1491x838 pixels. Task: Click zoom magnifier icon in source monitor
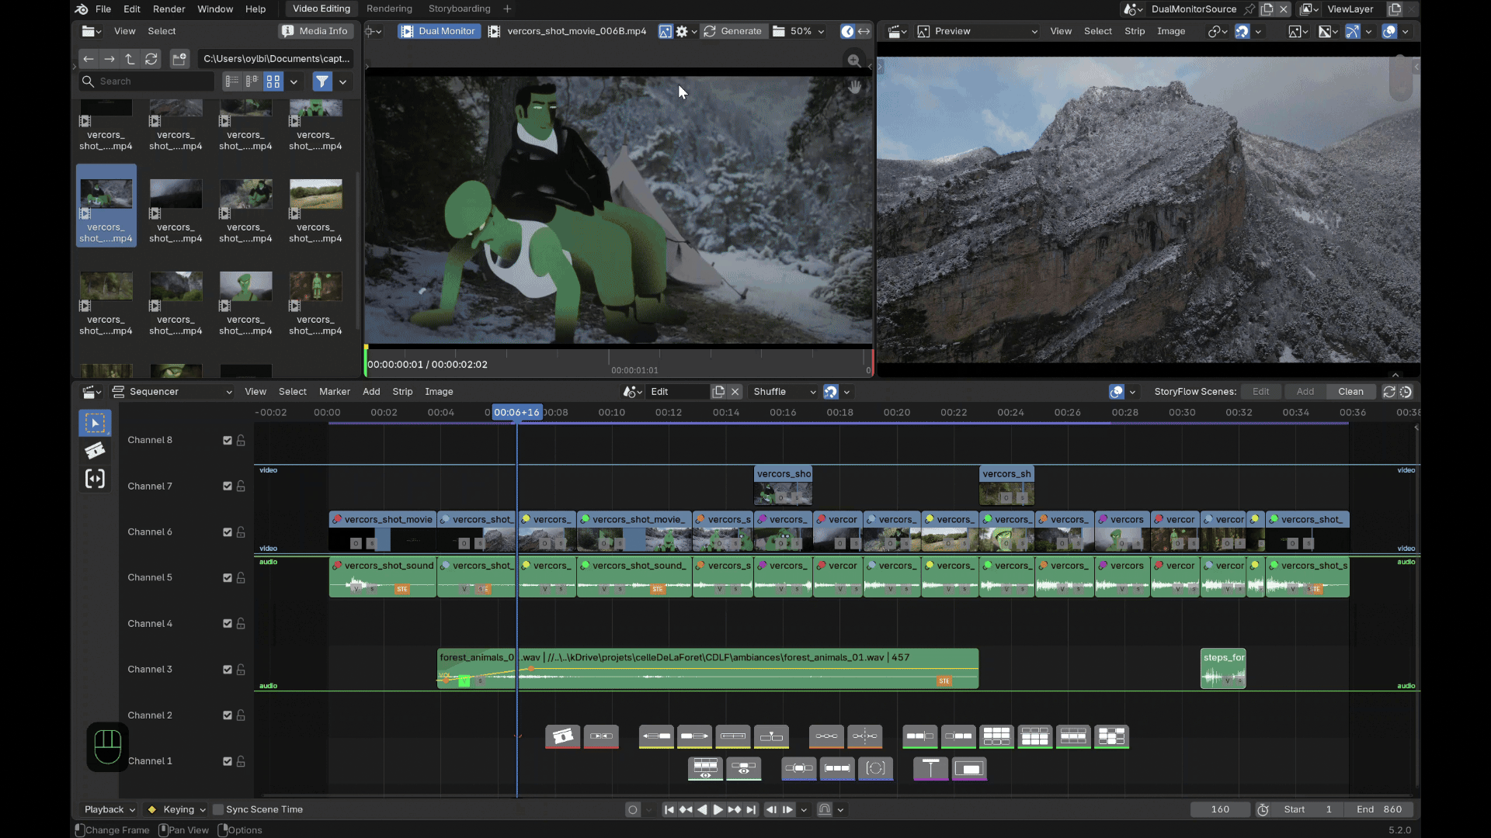click(854, 61)
